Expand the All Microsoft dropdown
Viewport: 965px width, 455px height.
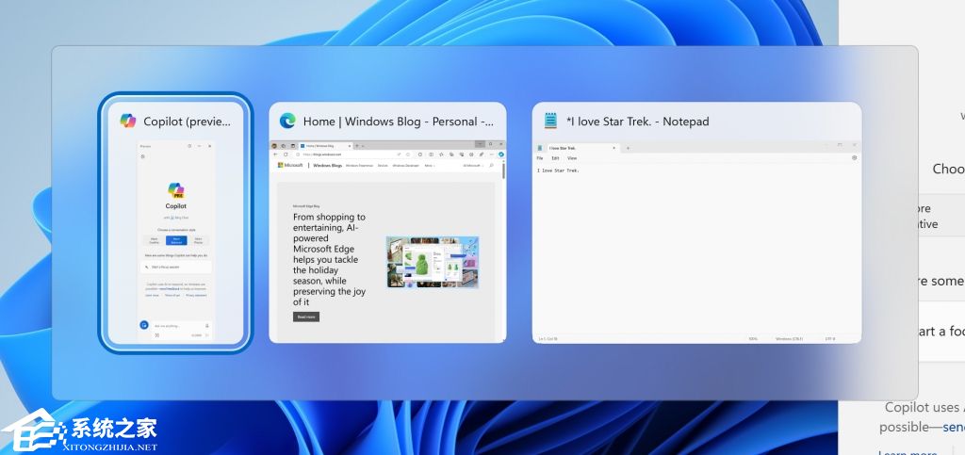pyautogui.click(x=473, y=165)
